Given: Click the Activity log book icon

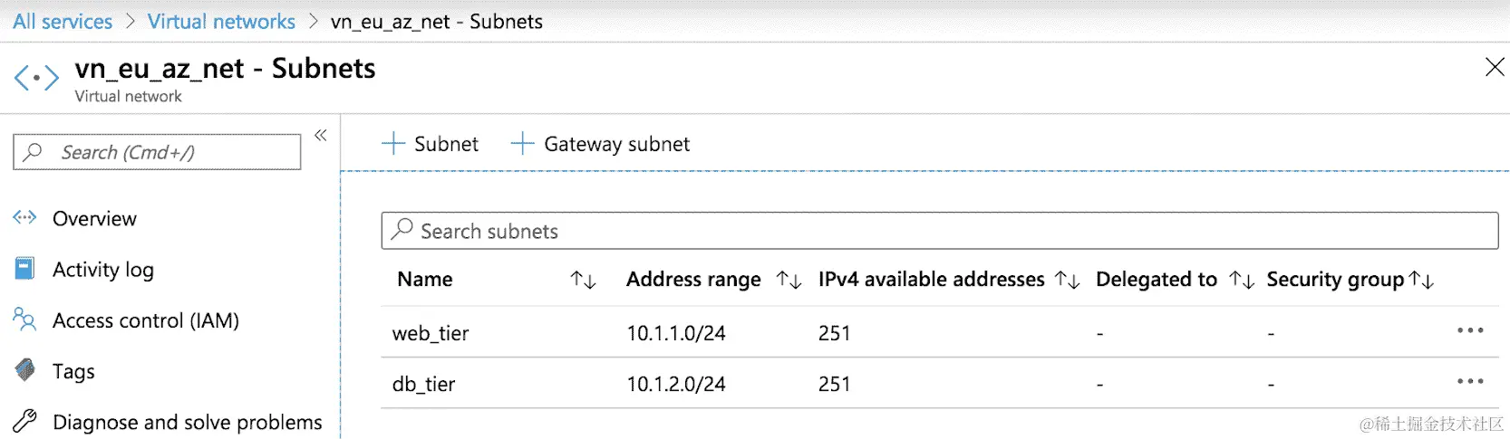Looking at the screenshot, I should [x=24, y=269].
